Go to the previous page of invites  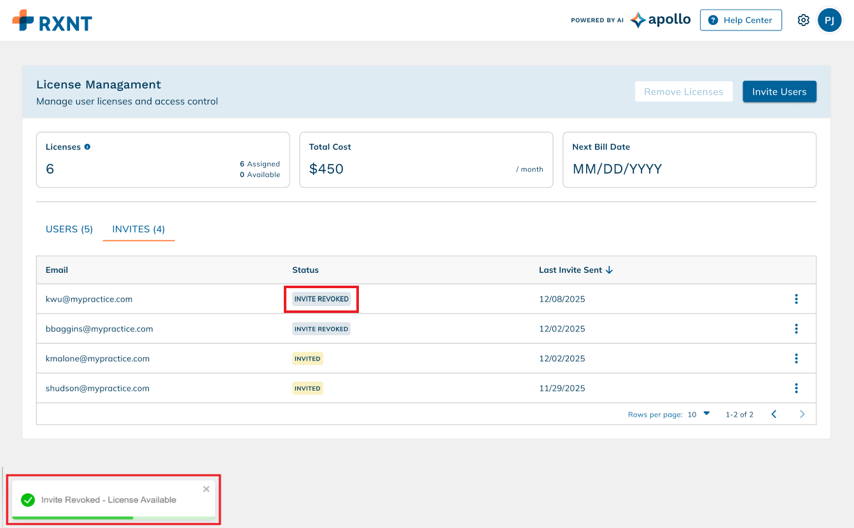tap(774, 414)
